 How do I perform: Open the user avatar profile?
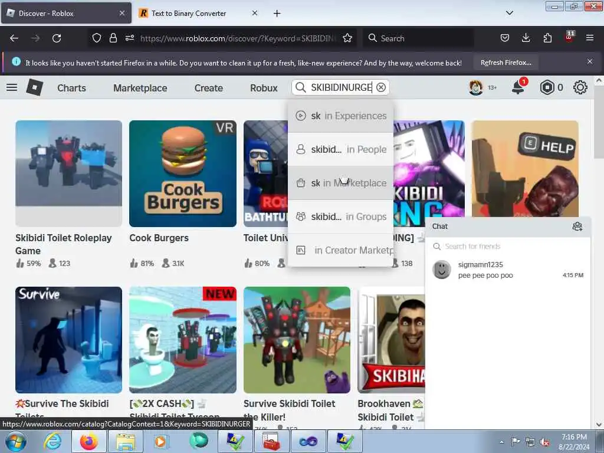pyautogui.click(x=476, y=87)
